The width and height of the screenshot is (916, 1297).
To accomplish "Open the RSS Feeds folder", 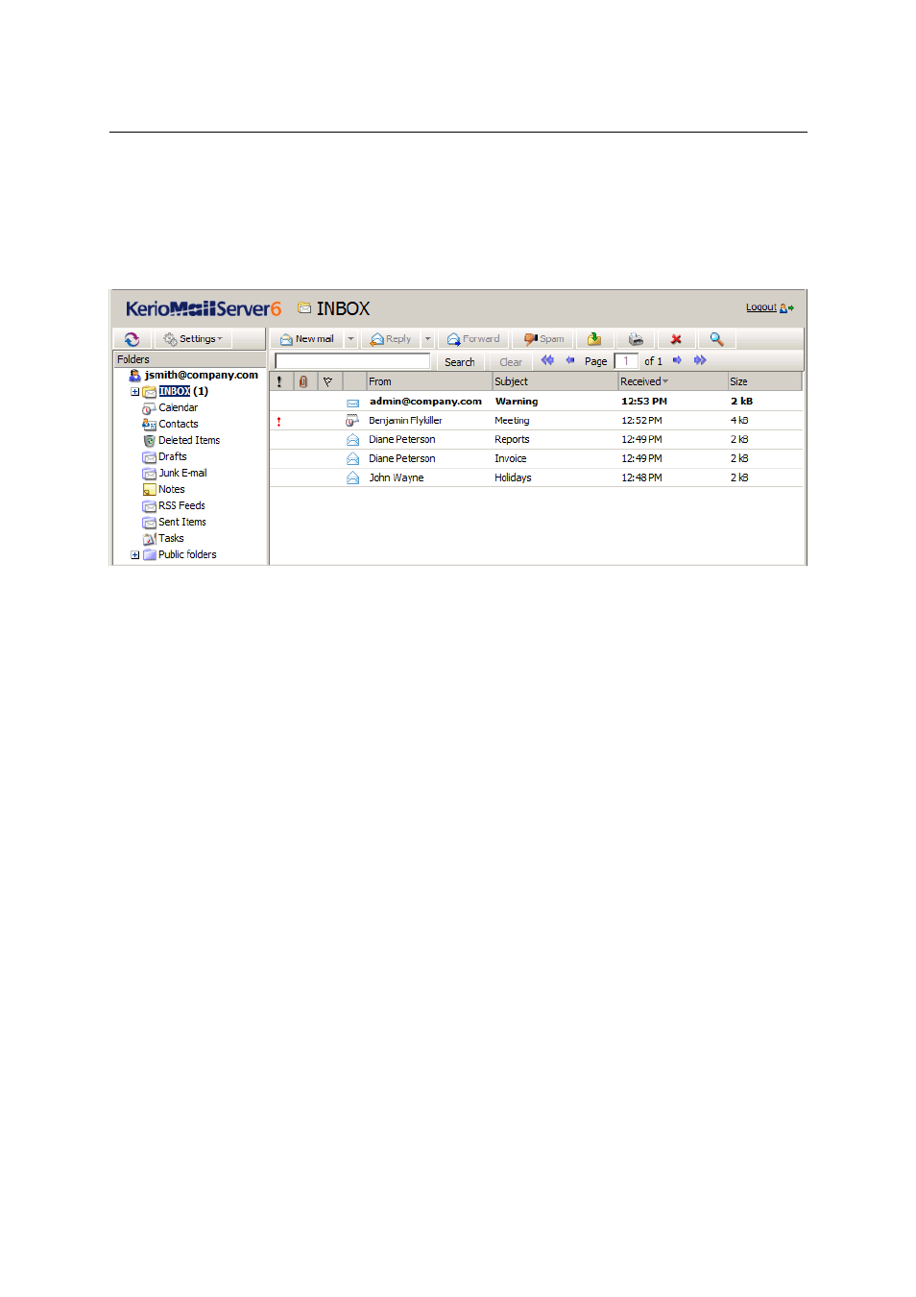I will click(181, 505).
